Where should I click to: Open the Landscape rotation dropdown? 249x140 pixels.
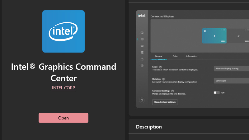231,81
